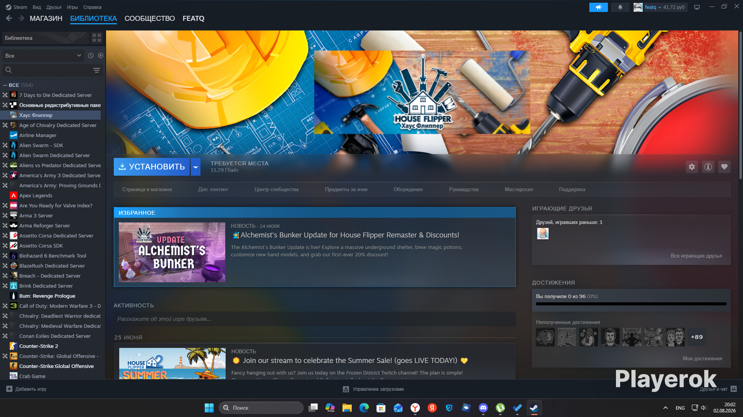Open the notifications bell

(620, 7)
